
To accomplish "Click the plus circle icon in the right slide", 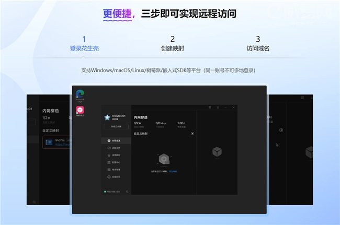I will point(281,130).
